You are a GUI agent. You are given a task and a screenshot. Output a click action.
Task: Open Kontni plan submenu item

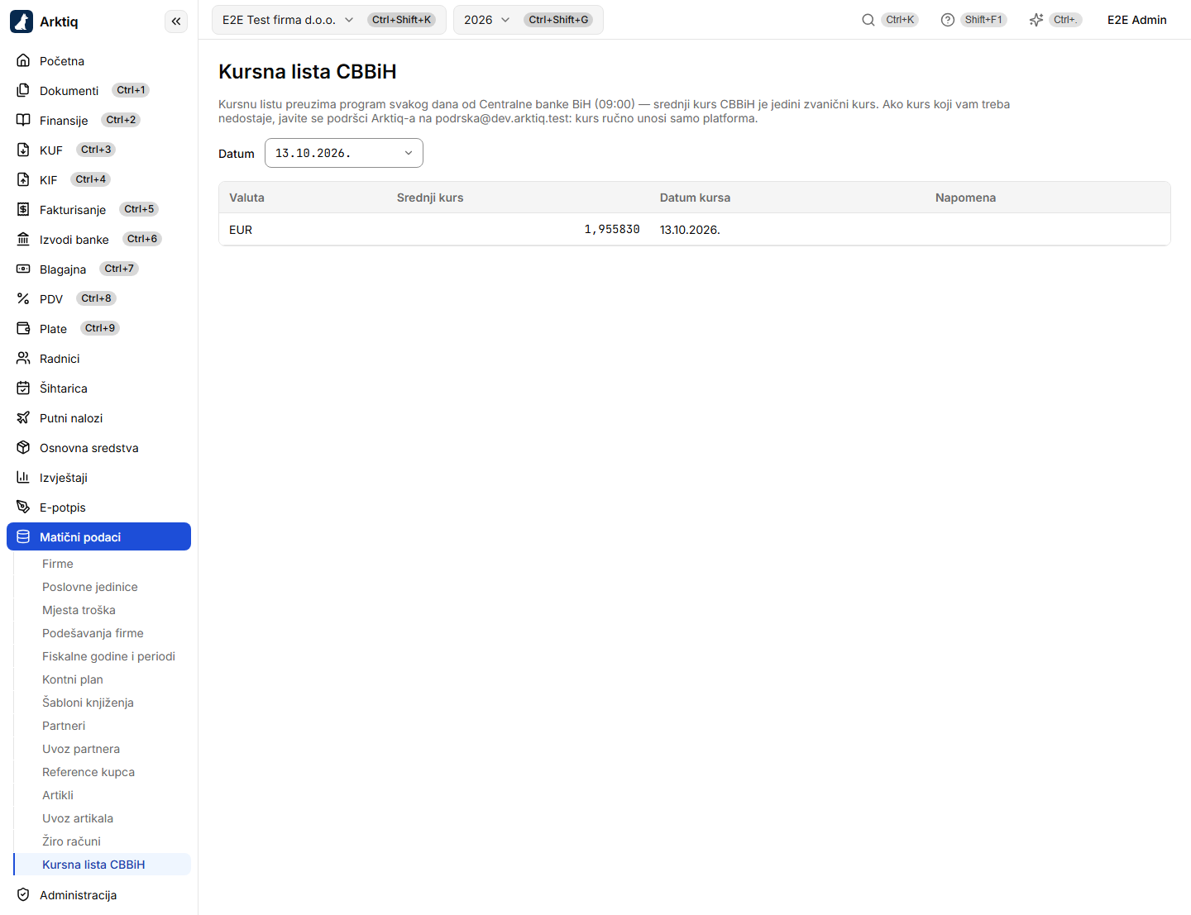[73, 679]
